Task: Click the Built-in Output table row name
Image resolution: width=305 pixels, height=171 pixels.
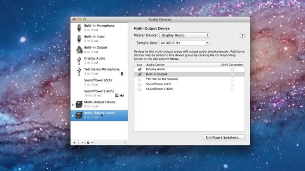Action: (x=157, y=74)
